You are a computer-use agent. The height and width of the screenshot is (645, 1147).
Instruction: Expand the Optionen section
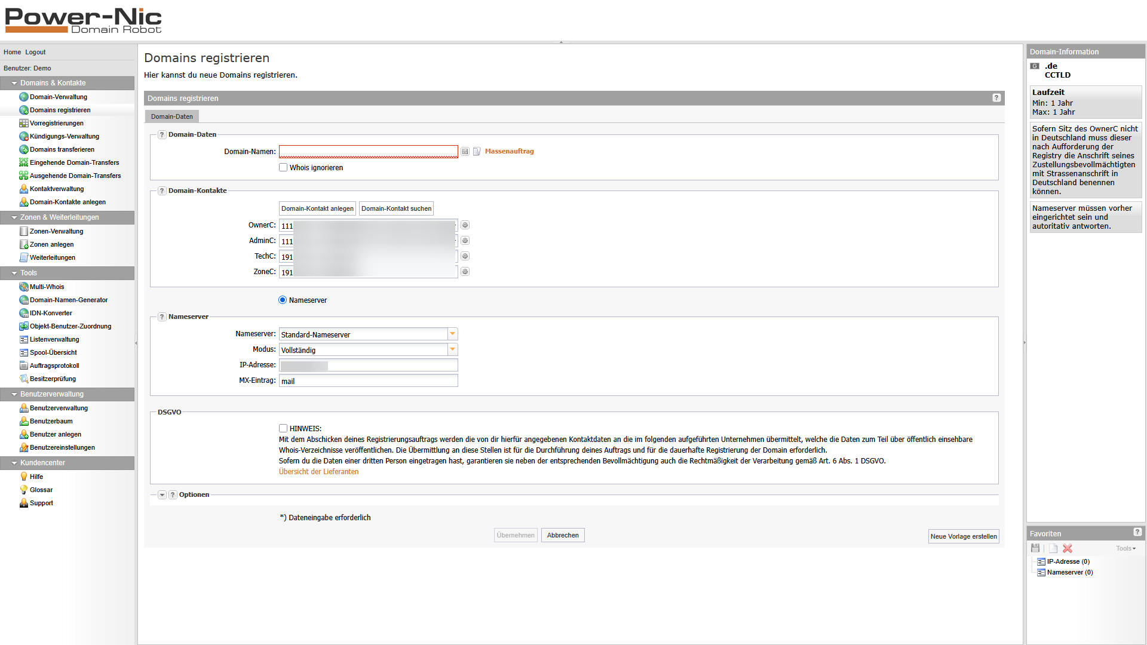[162, 495]
